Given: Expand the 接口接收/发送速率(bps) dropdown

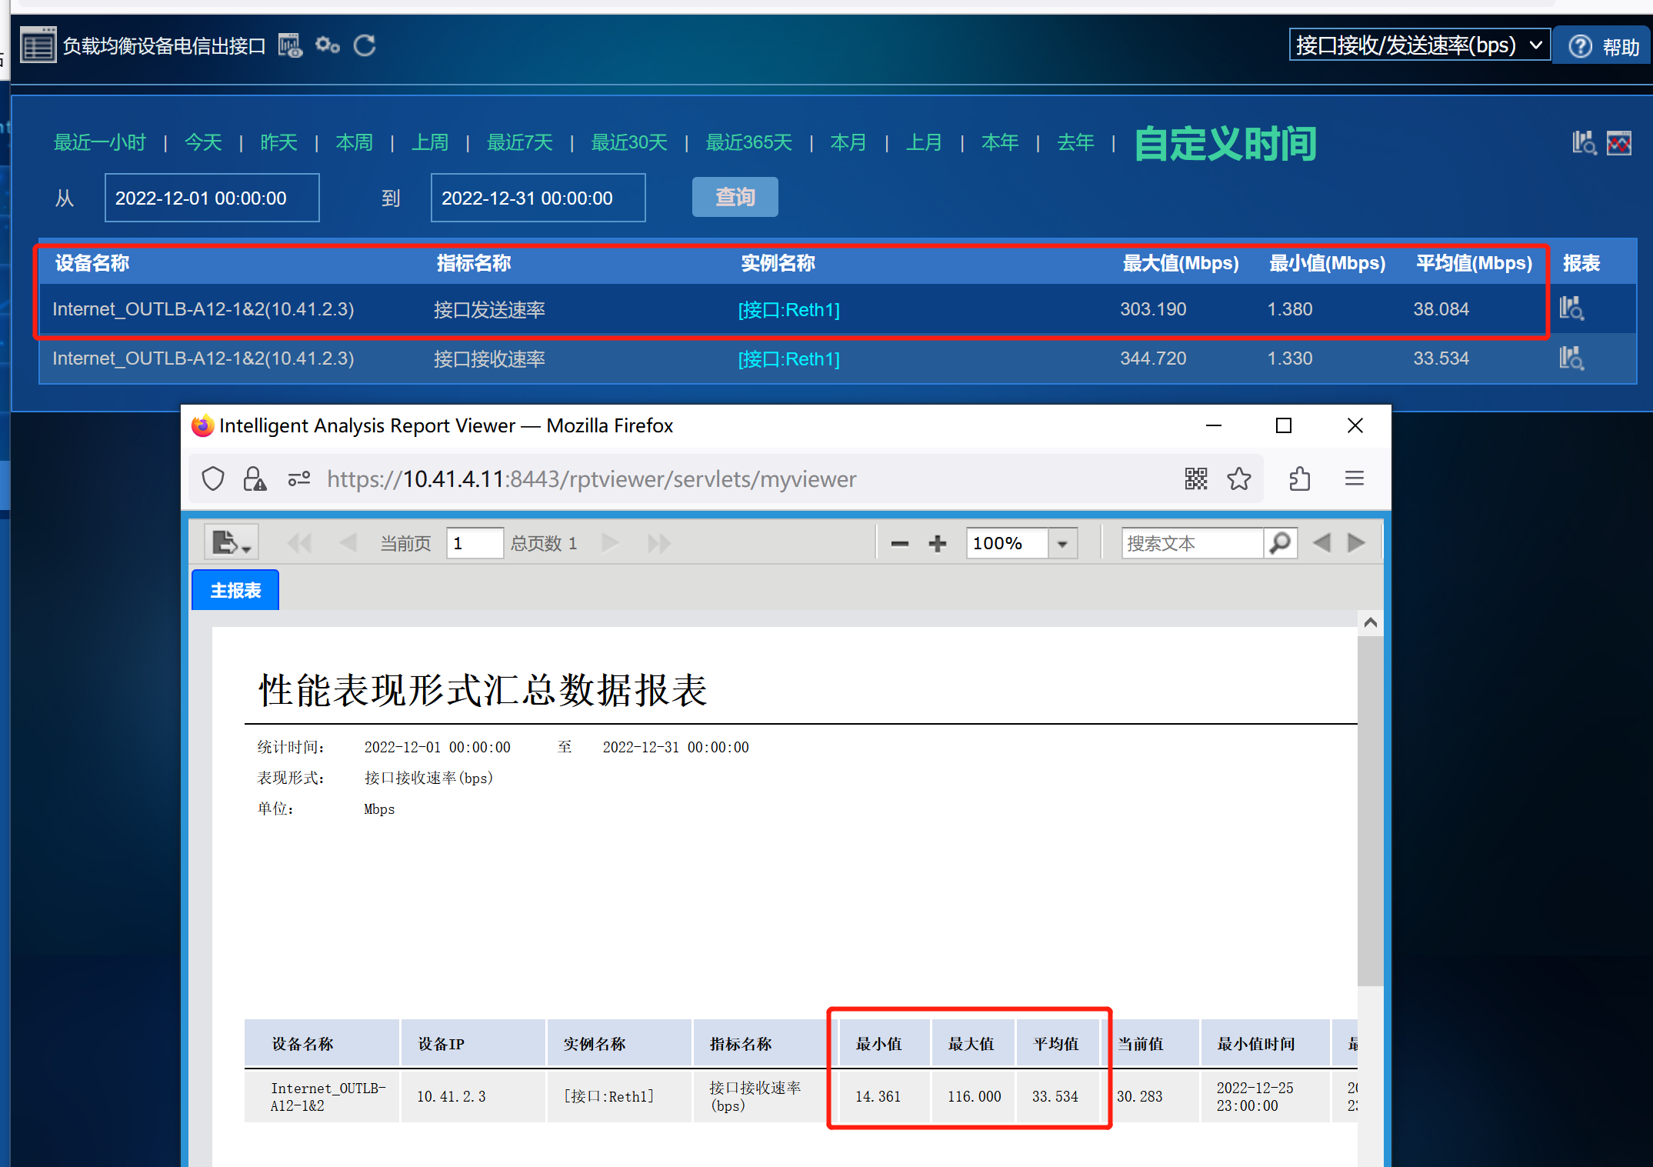Looking at the screenshot, I should pos(1418,45).
